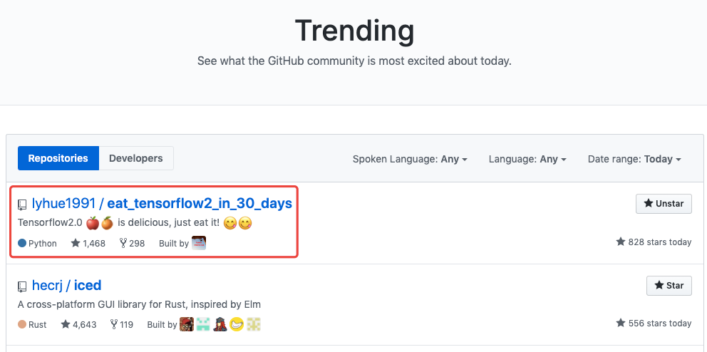
Task: Click the first contributor avatar for iced
Action: click(187, 324)
